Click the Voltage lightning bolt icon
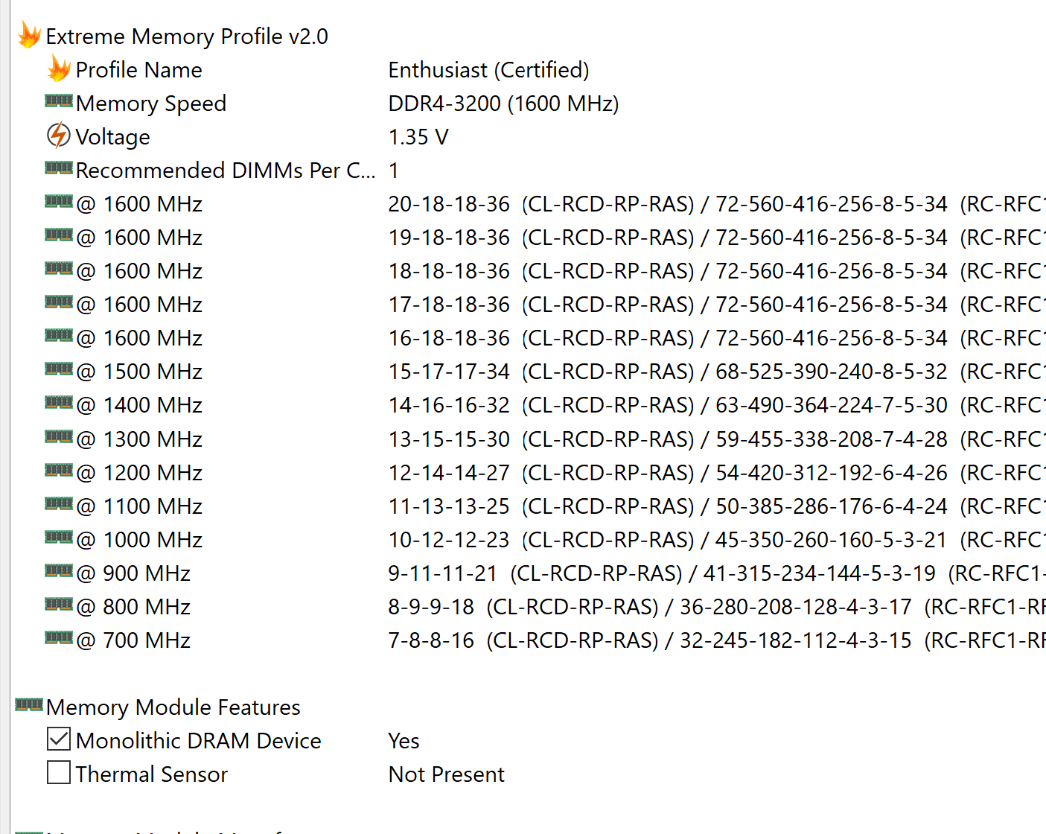This screenshot has width=1046, height=834. [x=59, y=136]
